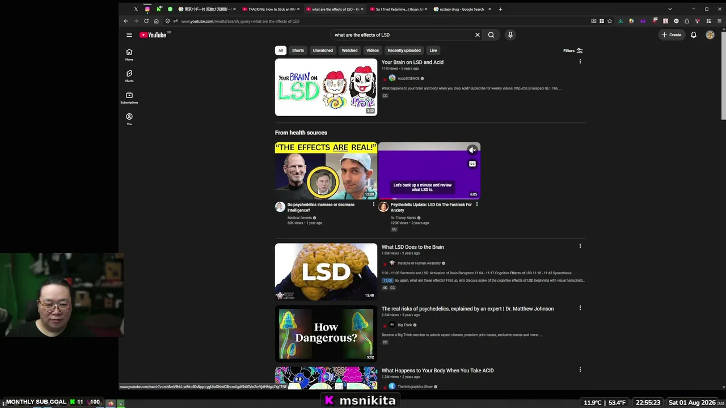
Task: Open options for Psychedelic Update LSD video
Action: click(x=476, y=205)
